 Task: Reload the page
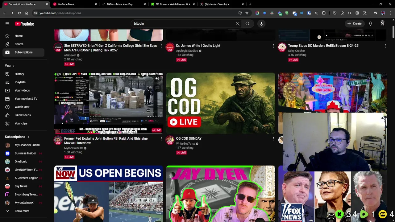click(x=19, y=13)
